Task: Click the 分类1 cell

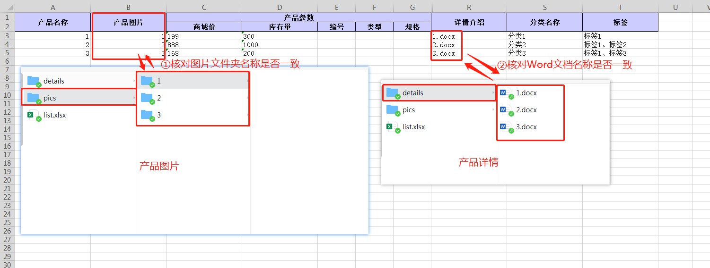Action: point(544,36)
